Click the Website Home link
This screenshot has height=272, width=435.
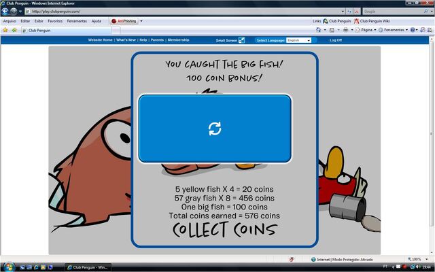pos(100,40)
